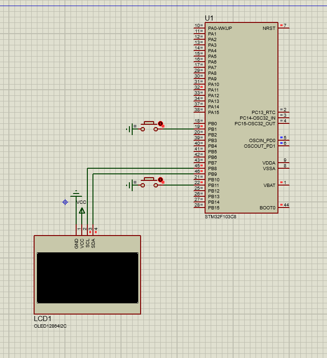Image resolution: width=327 pixels, height=358 pixels.
Task: Click pin number 7 next to NRST
Action: click(x=285, y=25)
